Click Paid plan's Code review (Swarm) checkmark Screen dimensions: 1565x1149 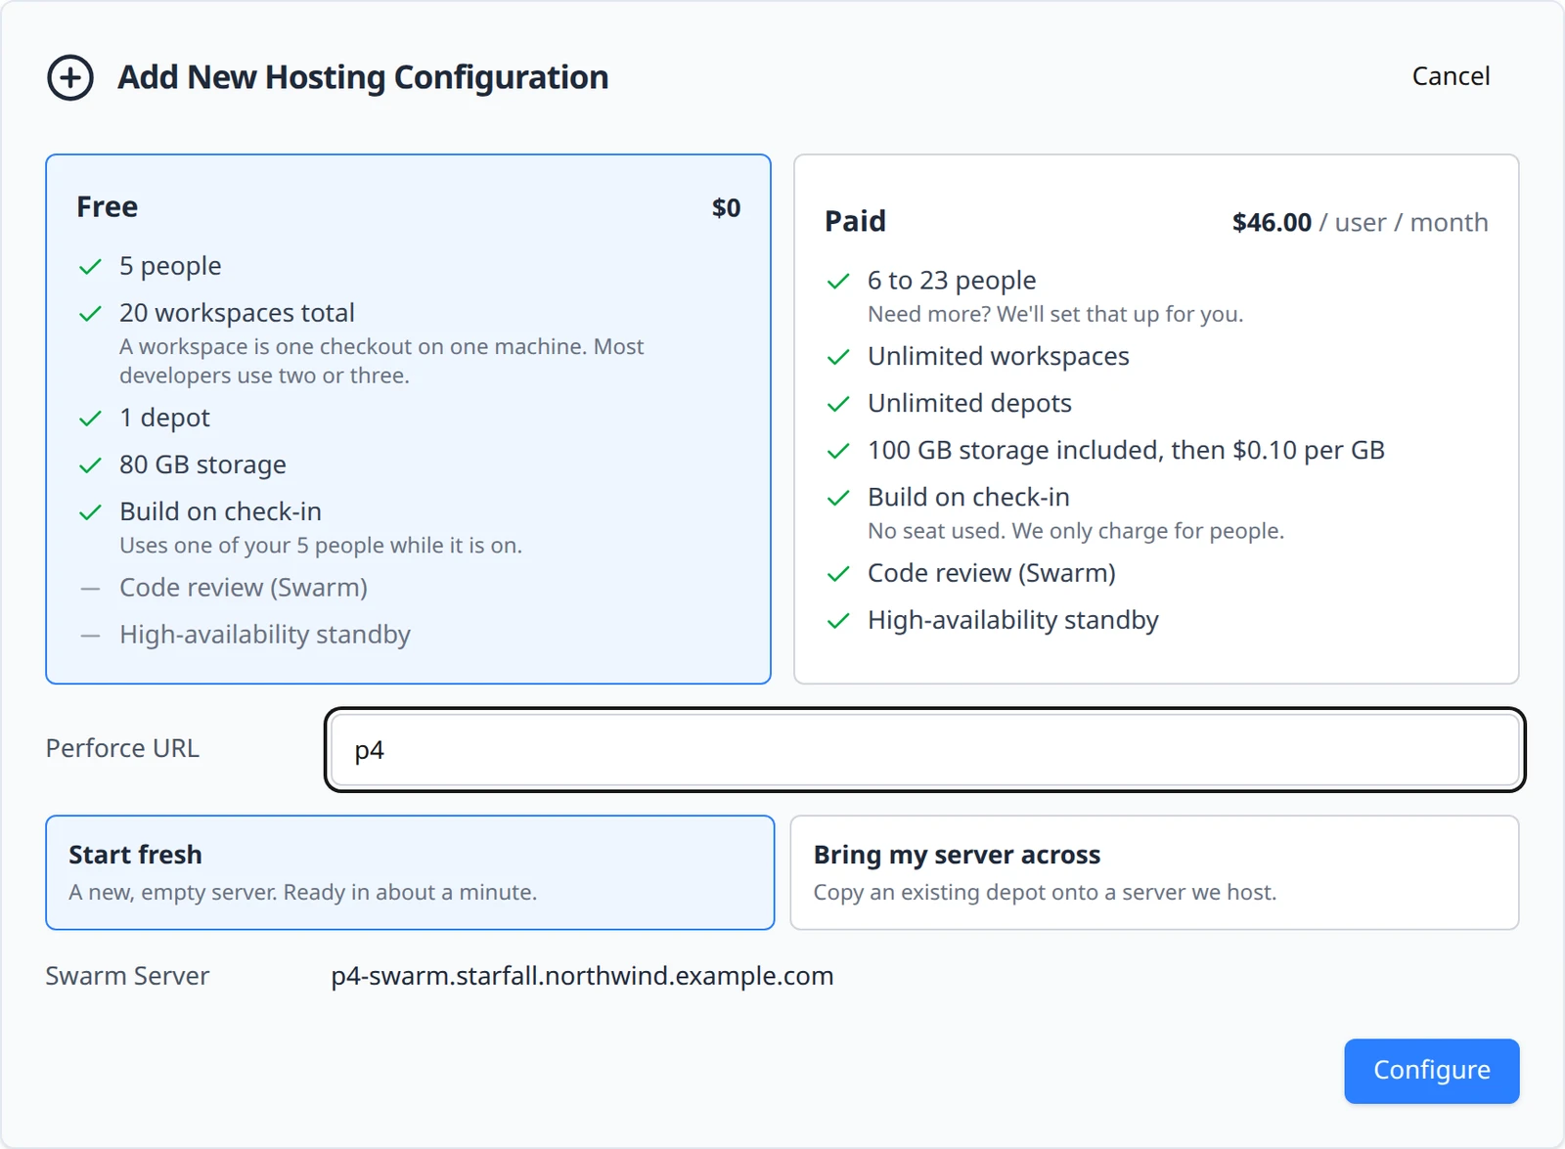[x=838, y=574]
